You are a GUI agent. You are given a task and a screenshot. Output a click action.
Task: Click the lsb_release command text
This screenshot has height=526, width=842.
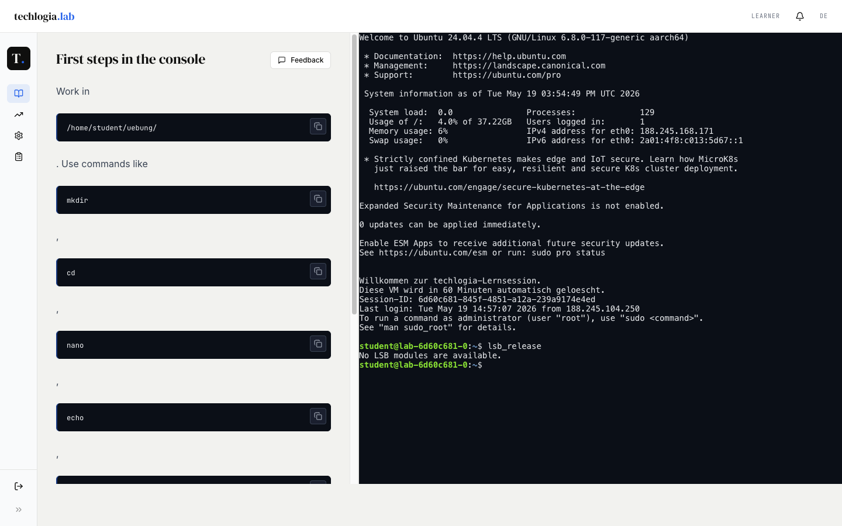(x=515, y=346)
